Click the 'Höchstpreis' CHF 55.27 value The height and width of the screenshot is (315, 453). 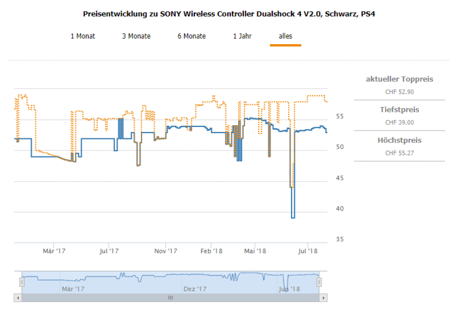(x=399, y=153)
